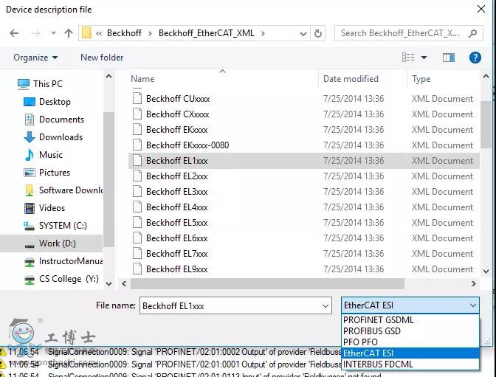Viewport: 496px width, 377px height.
Task: Click the Back navigation arrow
Action: tap(14, 33)
